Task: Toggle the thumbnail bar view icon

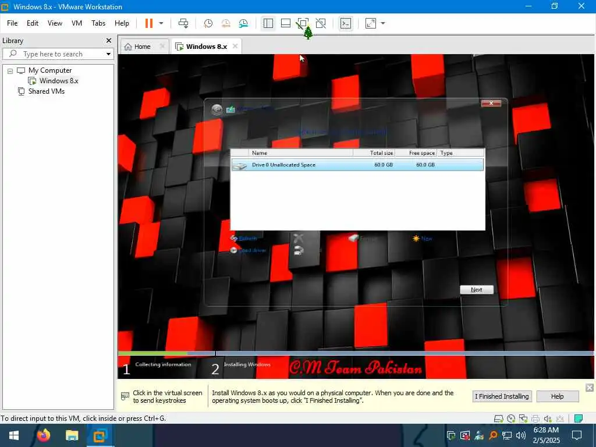Action: click(285, 23)
